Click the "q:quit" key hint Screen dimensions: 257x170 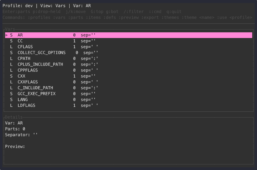[174, 12]
